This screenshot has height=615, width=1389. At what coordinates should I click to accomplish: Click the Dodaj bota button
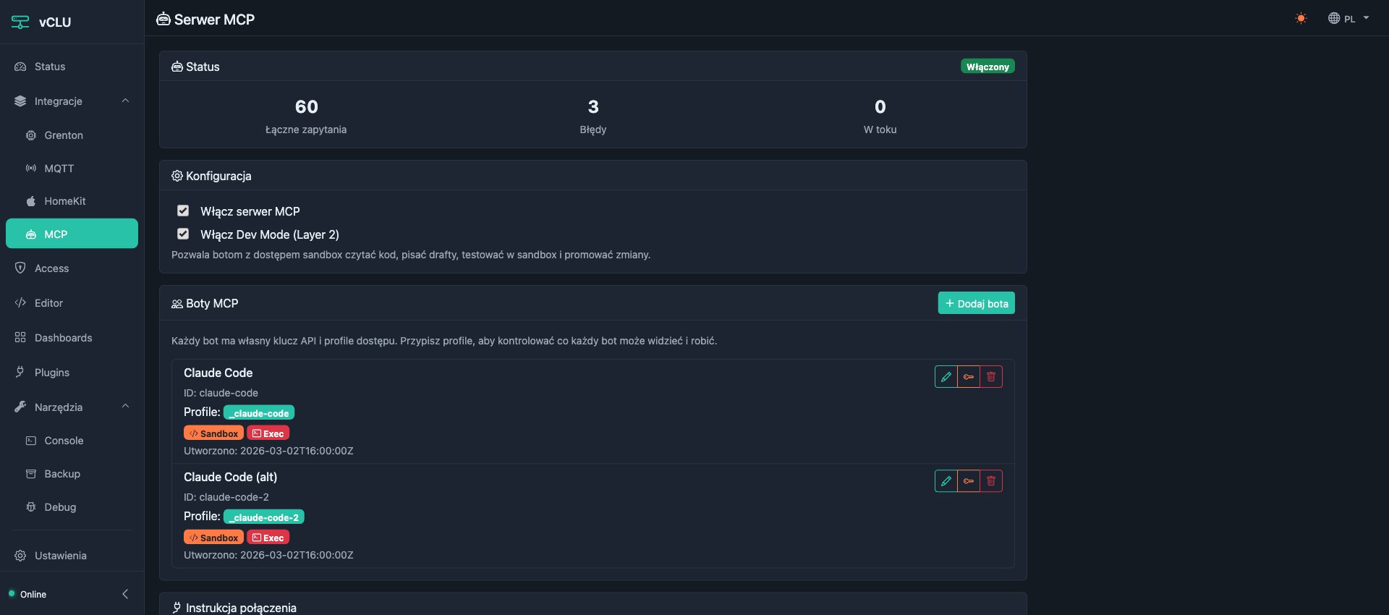coord(977,303)
